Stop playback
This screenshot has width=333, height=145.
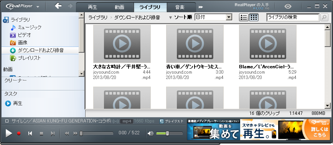[41, 134]
